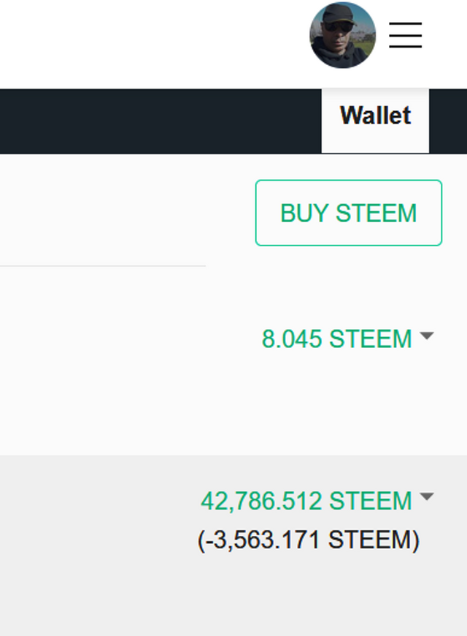Click the user profile avatar picture

click(343, 35)
